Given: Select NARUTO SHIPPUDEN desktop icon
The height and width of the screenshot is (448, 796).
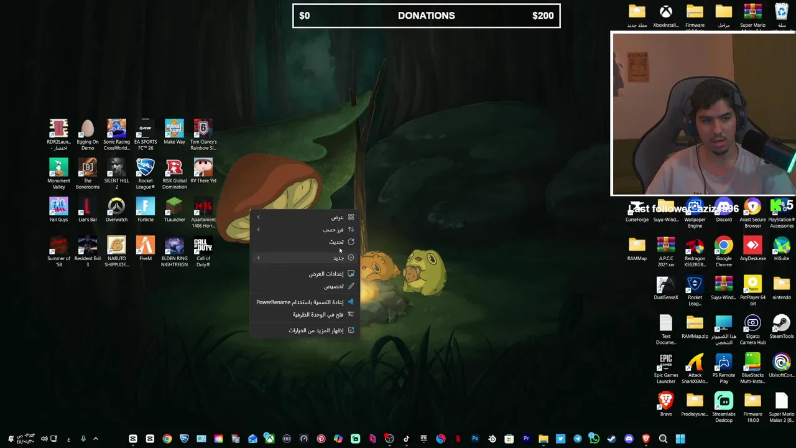Looking at the screenshot, I should [x=116, y=251].
